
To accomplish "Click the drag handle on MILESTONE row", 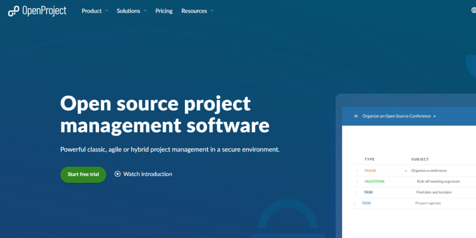I will point(357,182).
